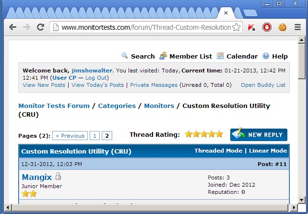Image resolution: width=308 pixels, height=214 pixels.
Task: Click the browser back arrow
Action: click(x=12, y=27)
